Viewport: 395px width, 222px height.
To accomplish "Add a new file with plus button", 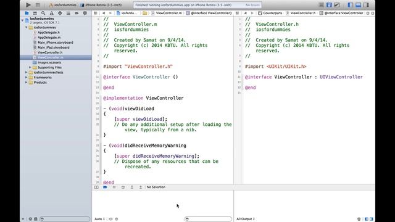I will (23, 219).
